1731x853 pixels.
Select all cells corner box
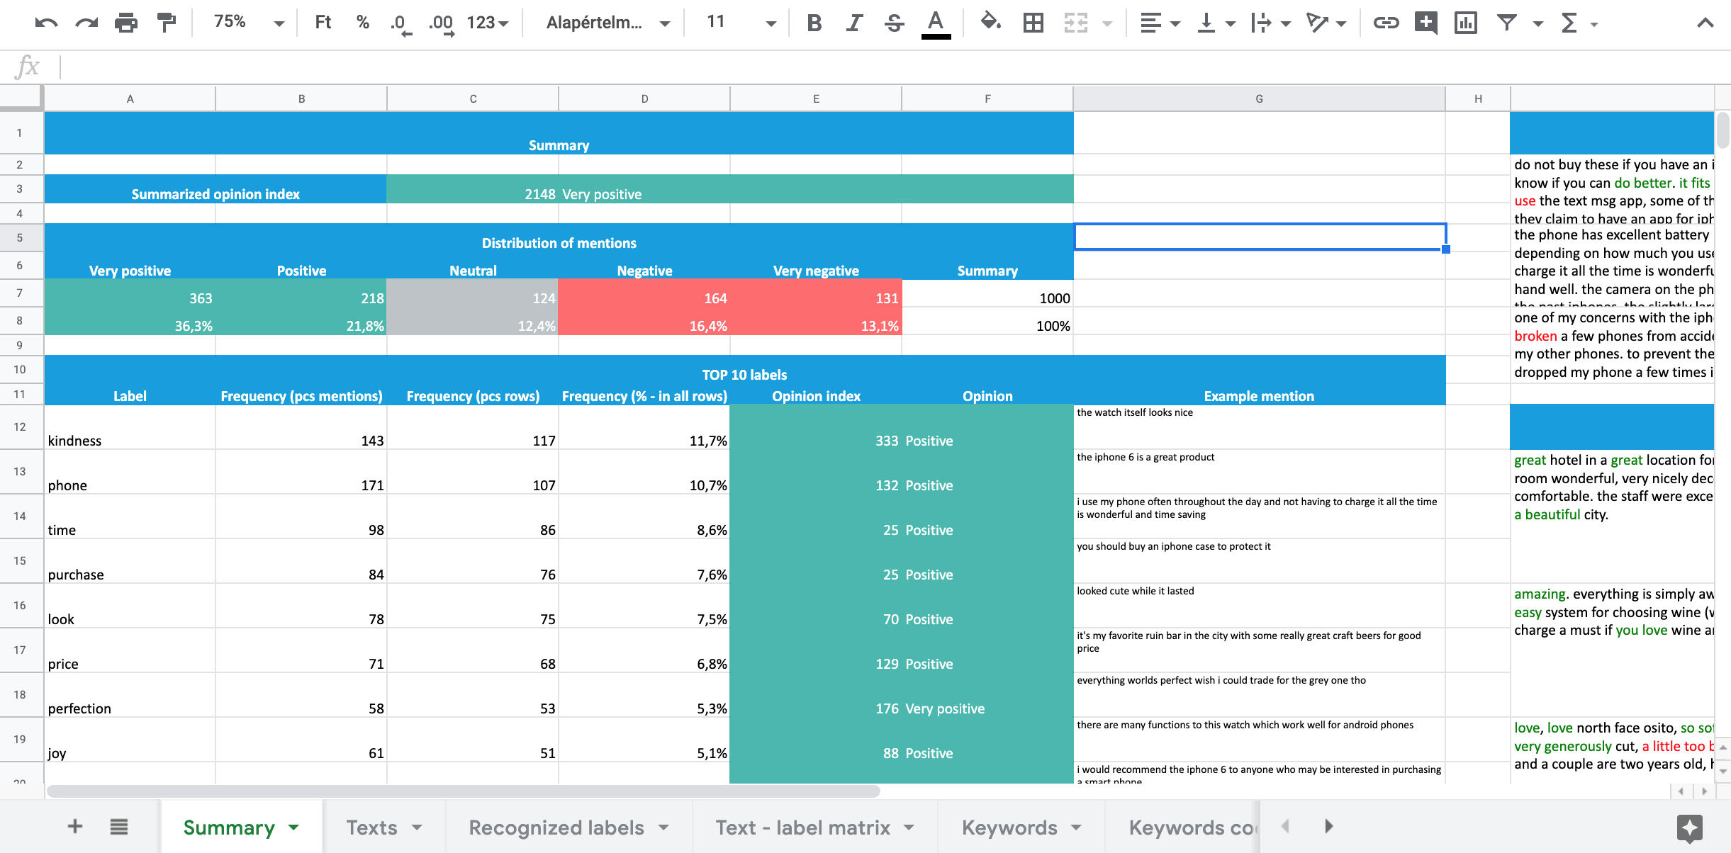tap(21, 98)
